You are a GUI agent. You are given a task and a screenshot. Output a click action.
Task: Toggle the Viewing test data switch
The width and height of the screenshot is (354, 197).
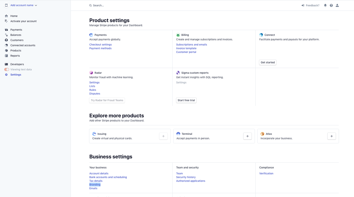7,70
